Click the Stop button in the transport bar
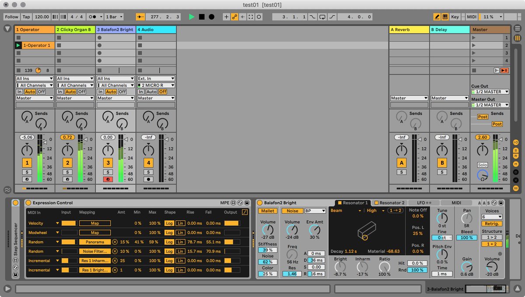The height and width of the screenshot is (297, 525). [x=202, y=17]
